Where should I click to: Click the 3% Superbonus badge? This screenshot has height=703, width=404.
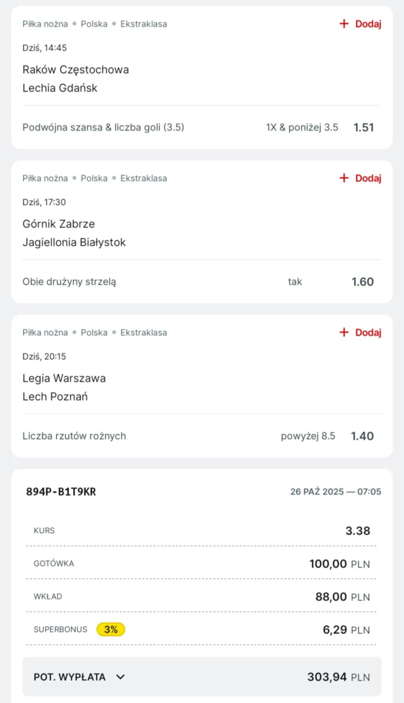tap(111, 630)
